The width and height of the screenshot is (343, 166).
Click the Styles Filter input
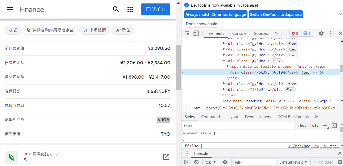point(238,125)
